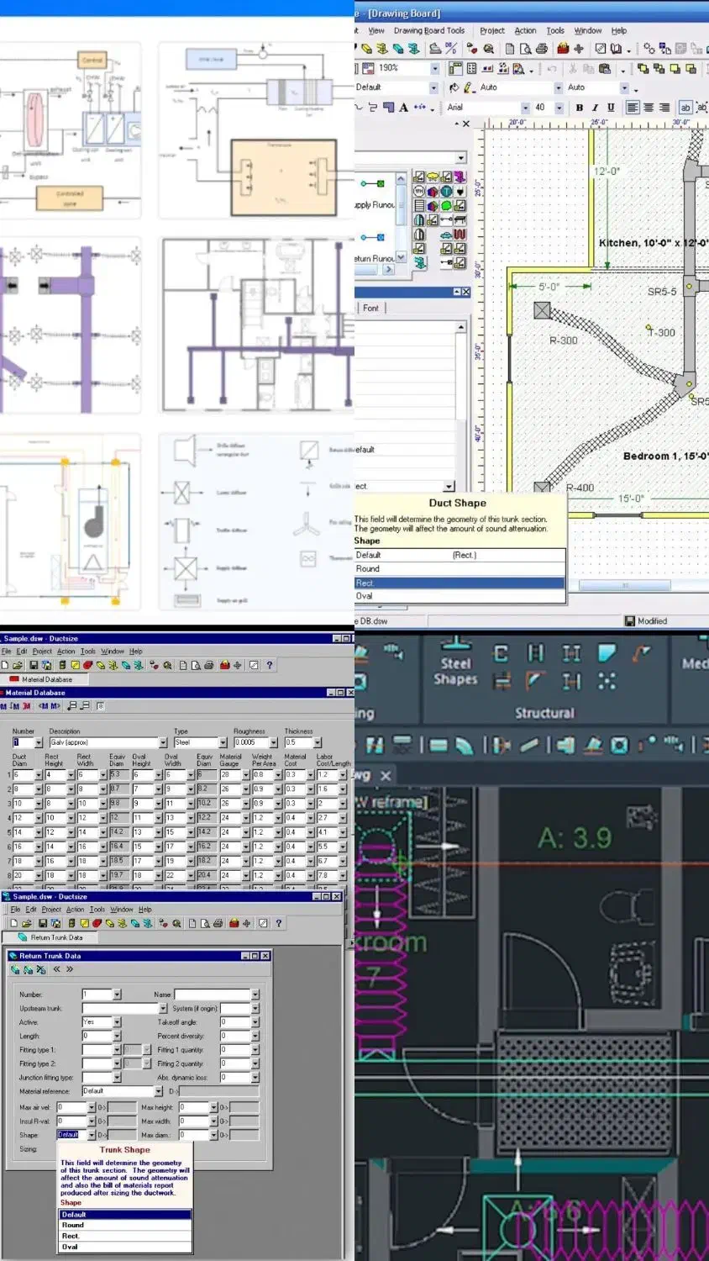Click the printer icon in Drawing Board
Image resolution: width=709 pixels, height=1261 pixels.
pyautogui.click(x=542, y=49)
